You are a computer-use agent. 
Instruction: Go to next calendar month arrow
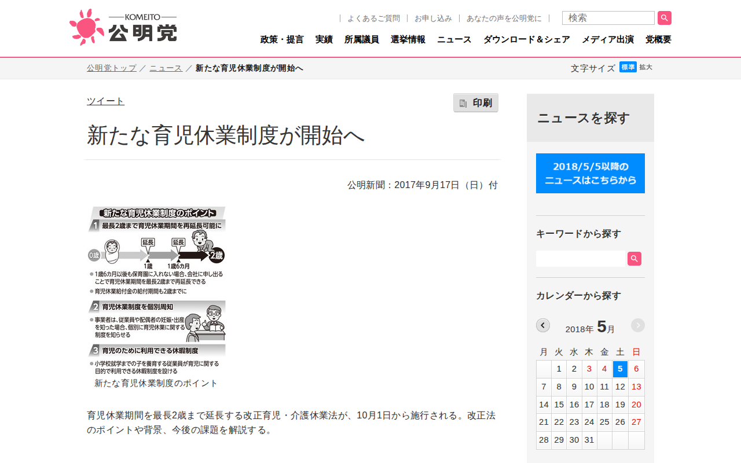(x=638, y=325)
